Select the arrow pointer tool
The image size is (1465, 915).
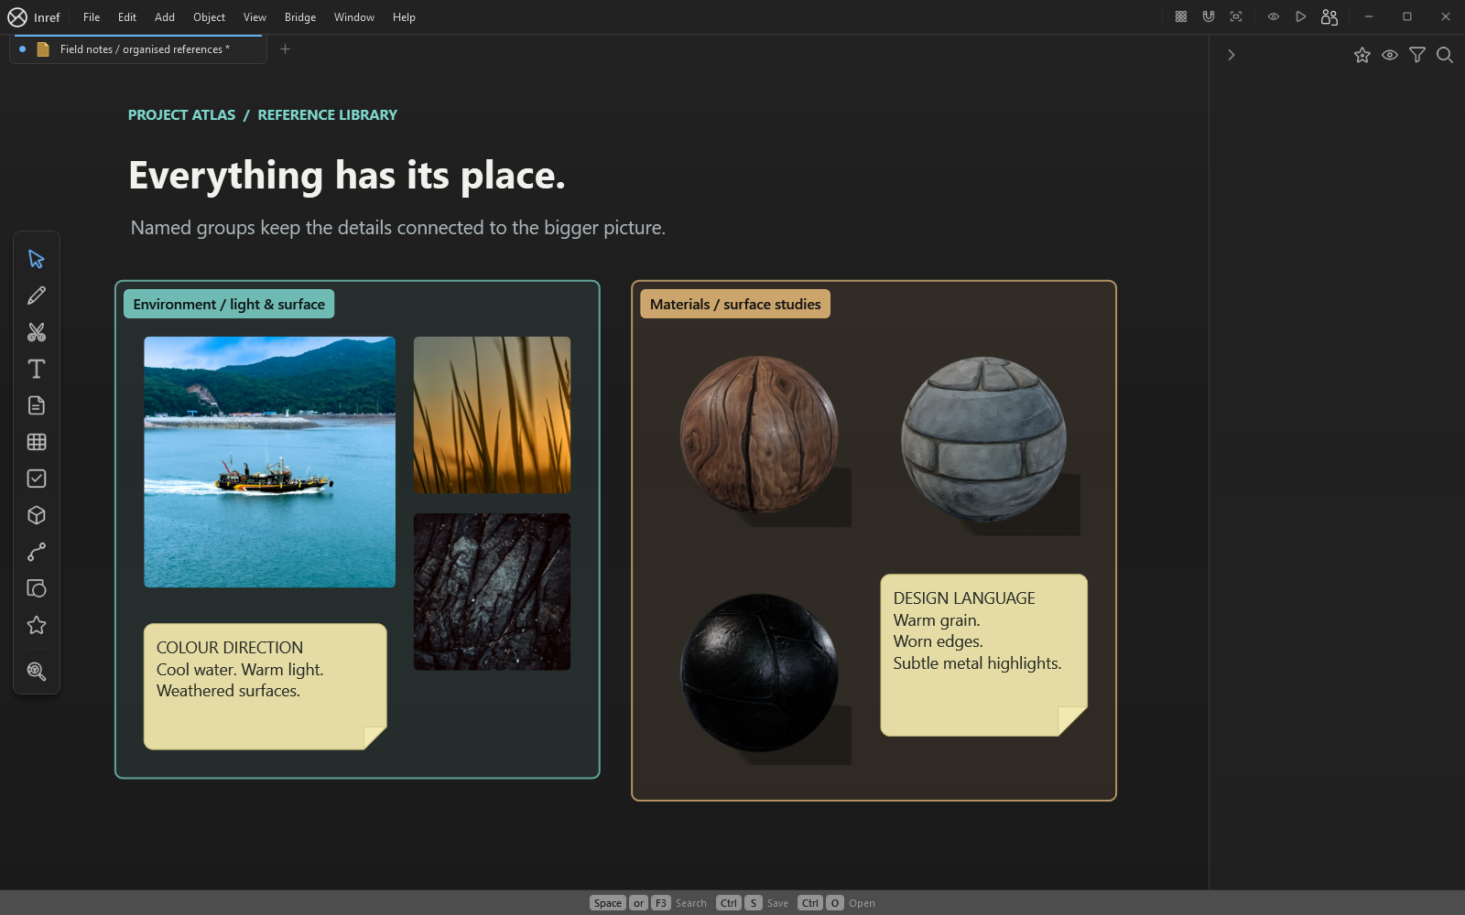click(x=37, y=259)
